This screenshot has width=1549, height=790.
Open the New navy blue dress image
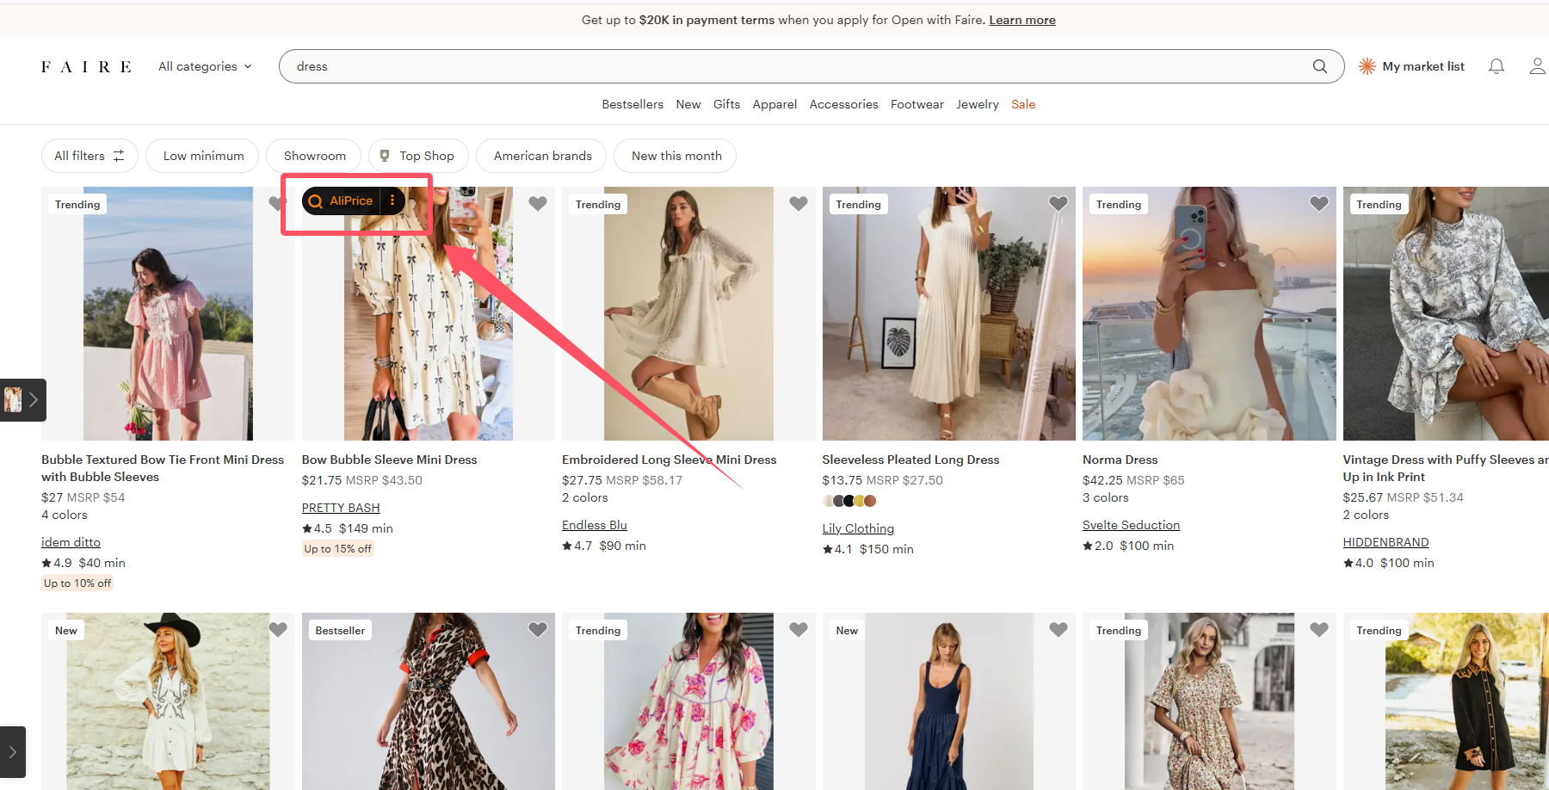pos(948,701)
